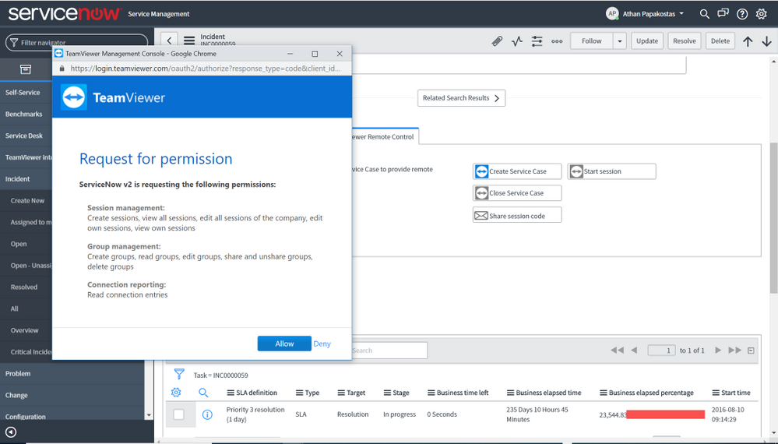Click the Start session button
The image size is (778, 444).
tap(612, 171)
